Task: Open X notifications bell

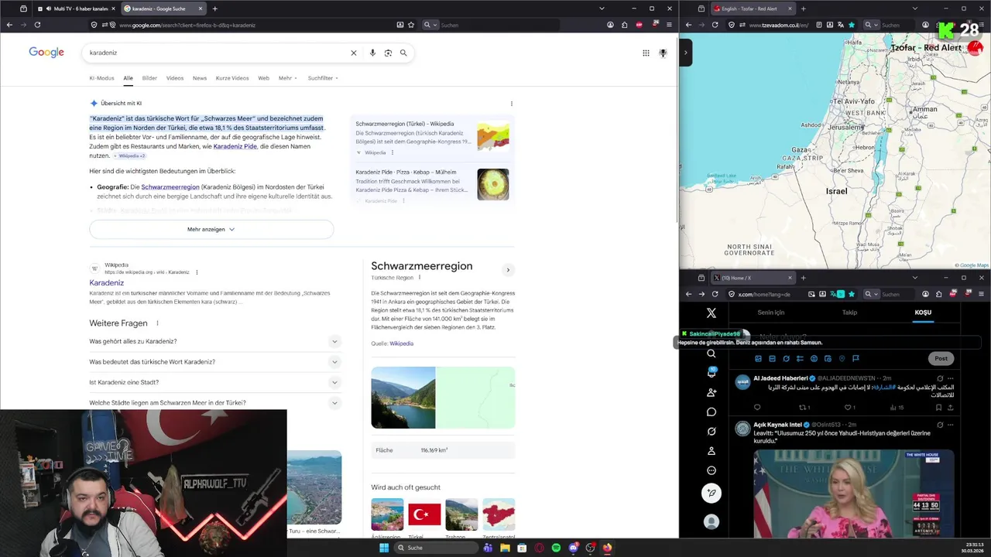Action: [x=711, y=373]
